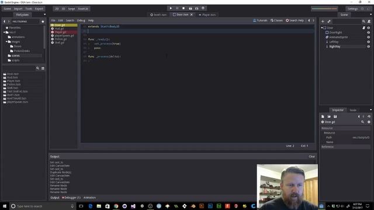Go to previous script in editor history
This screenshot has width=374, height=210.
309,20
